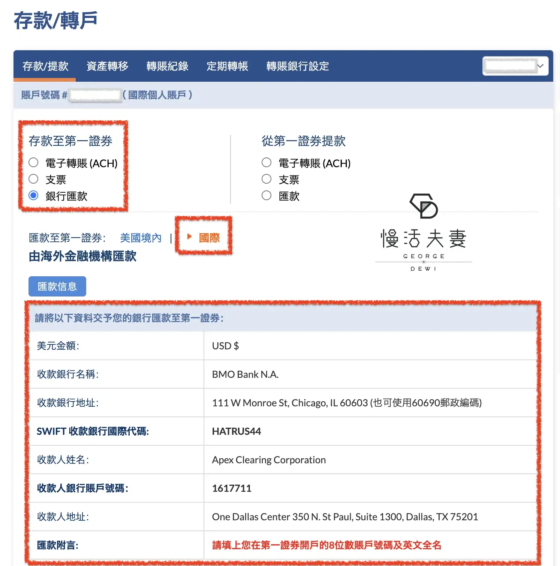Select the 銀行匯款 deposit radio button

coord(33,195)
